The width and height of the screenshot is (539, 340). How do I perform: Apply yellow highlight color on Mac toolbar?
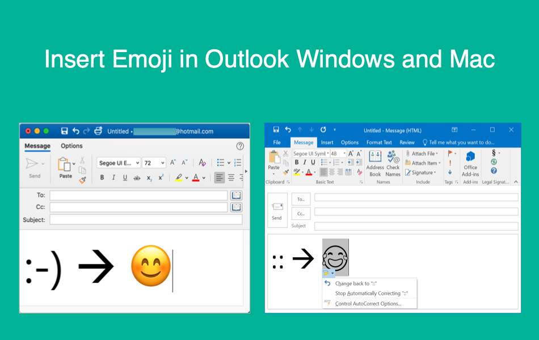pos(178,177)
